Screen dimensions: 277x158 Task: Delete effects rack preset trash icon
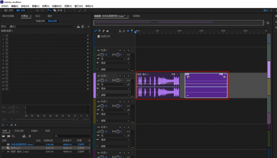click(x=83, y=27)
